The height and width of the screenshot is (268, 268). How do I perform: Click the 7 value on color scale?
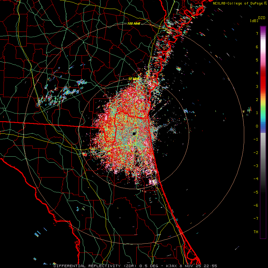click(257, 33)
